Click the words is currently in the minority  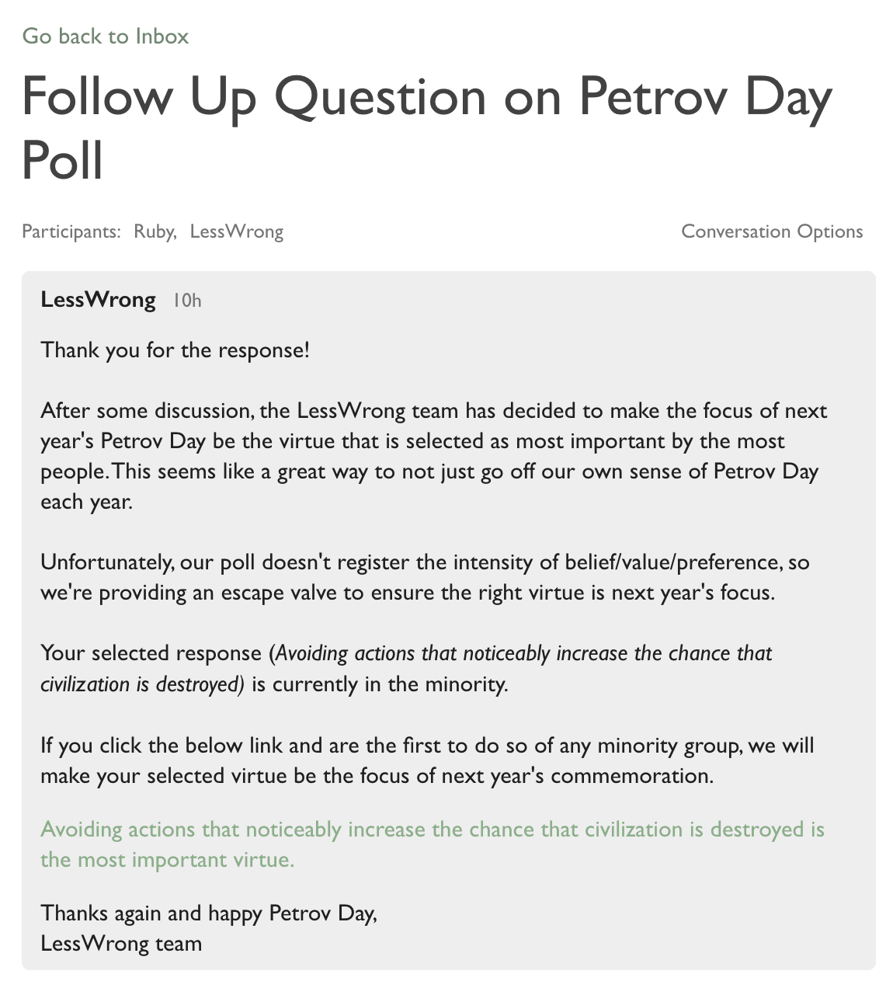coord(379,684)
